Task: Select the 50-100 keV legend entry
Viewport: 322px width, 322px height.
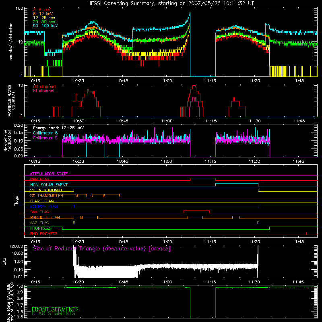Action: (45, 25)
